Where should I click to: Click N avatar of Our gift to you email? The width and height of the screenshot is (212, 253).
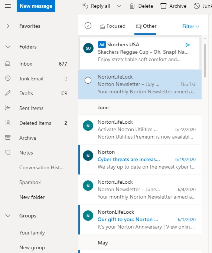coord(88,216)
